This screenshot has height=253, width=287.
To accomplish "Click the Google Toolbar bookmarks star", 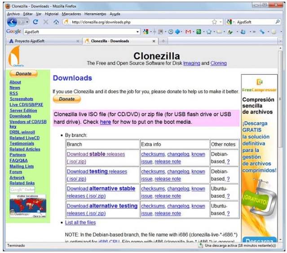I will [209, 32].
